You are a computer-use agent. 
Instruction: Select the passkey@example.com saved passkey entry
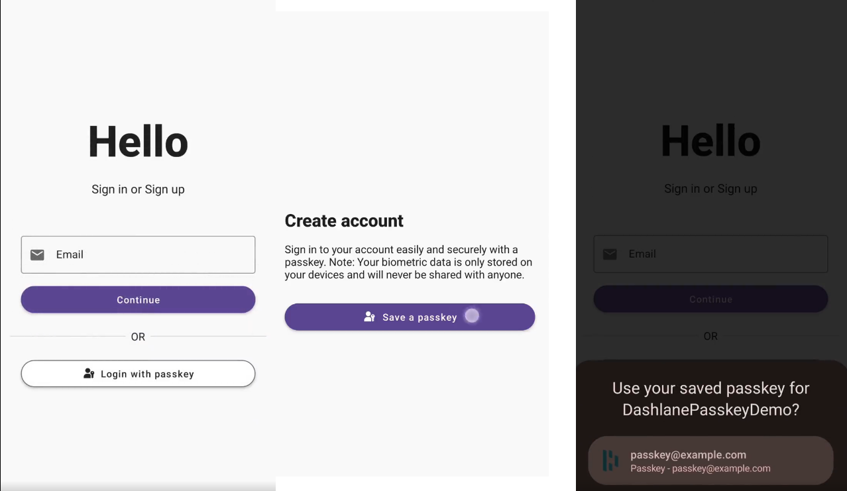click(710, 461)
